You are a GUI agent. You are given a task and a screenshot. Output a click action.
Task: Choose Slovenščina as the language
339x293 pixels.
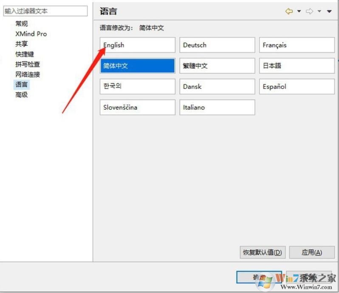pyautogui.click(x=138, y=107)
